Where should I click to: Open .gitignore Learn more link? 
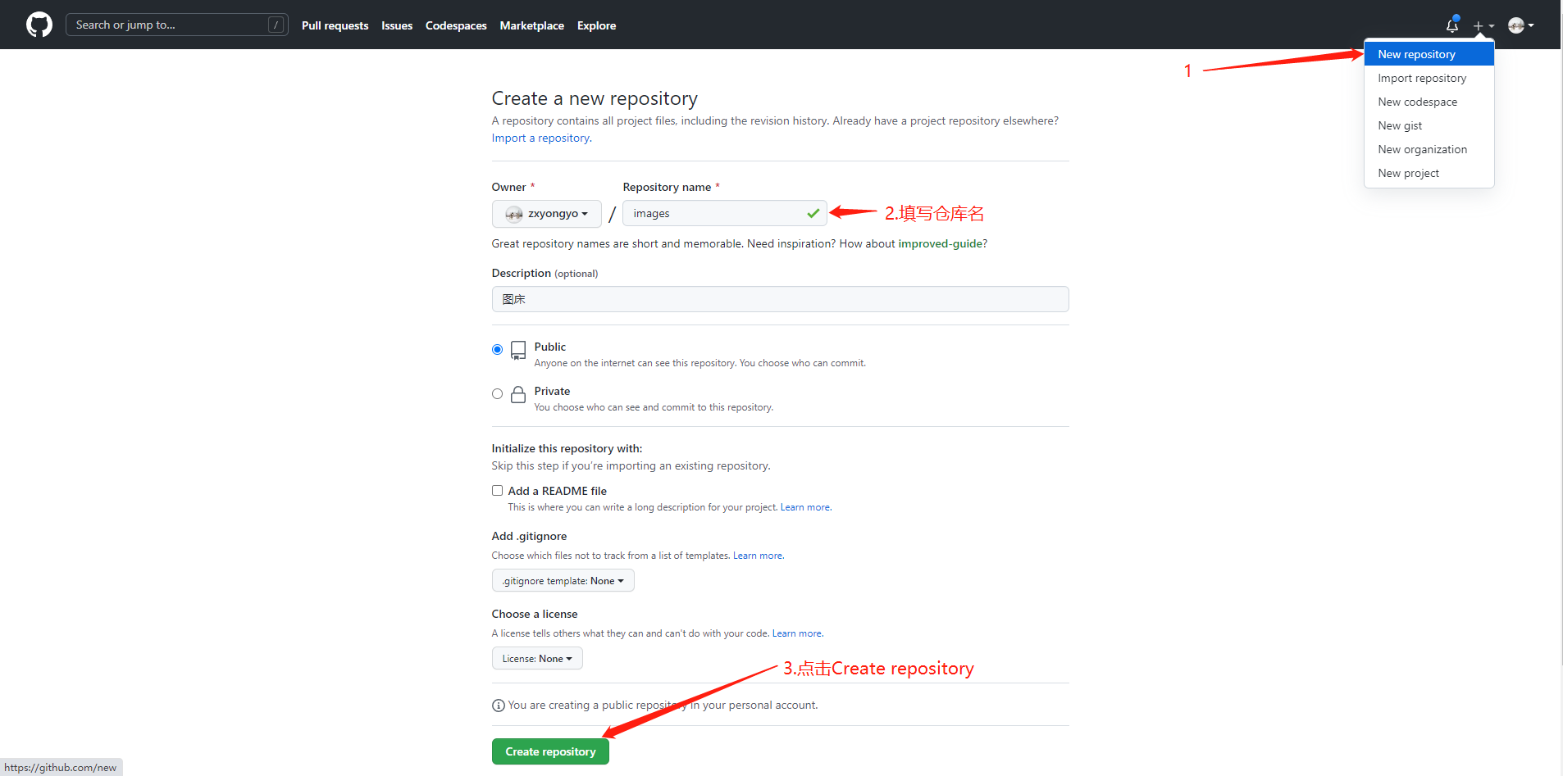(x=758, y=556)
